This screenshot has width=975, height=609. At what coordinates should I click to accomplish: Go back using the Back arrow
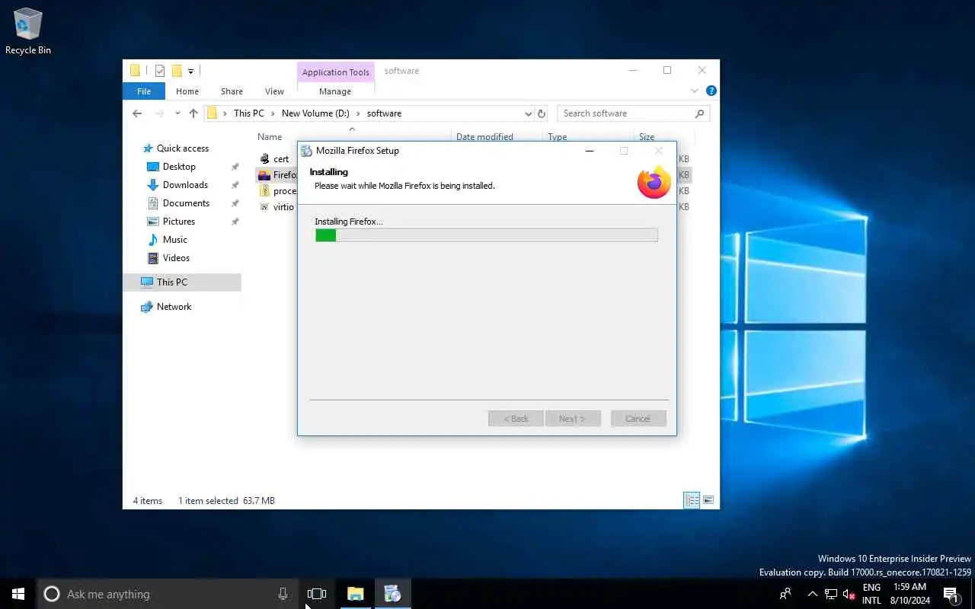pyautogui.click(x=137, y=113)
